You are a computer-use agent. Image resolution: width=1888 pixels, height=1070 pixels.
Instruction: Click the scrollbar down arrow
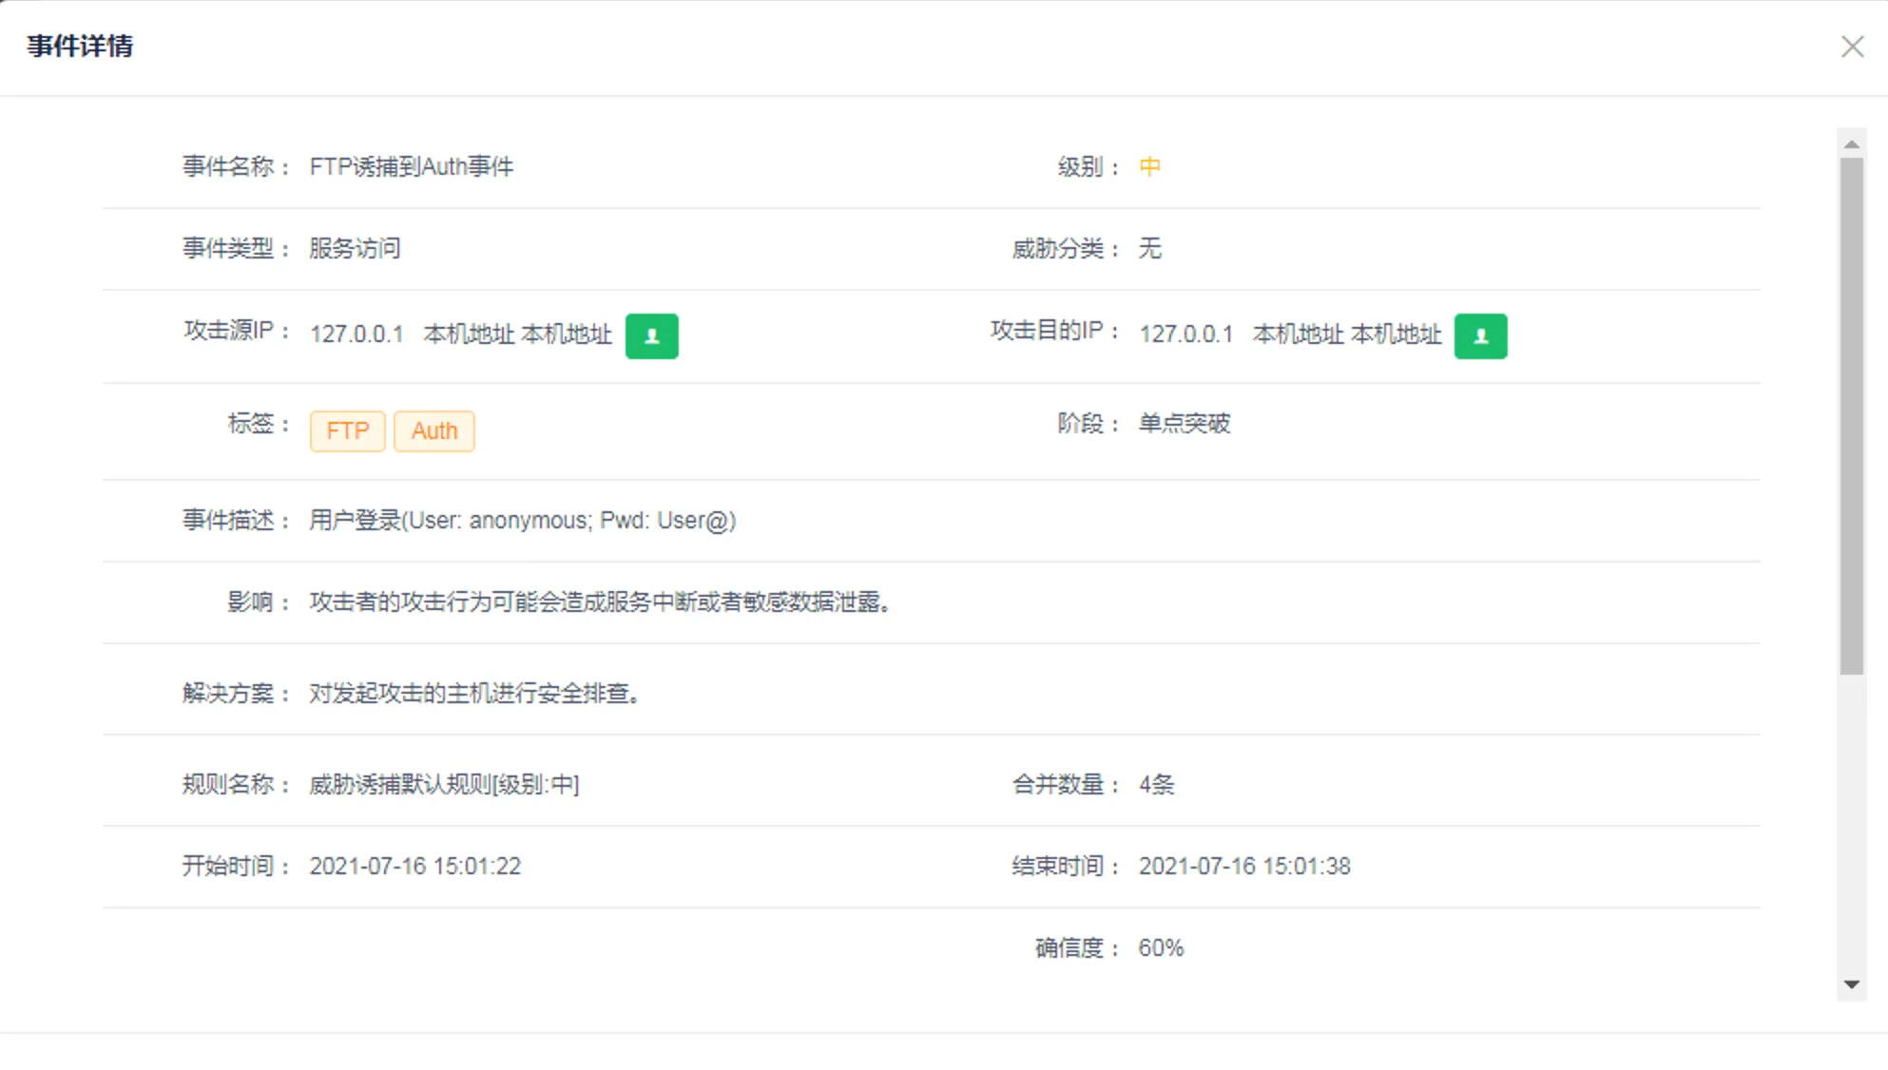pos(1851,984)
